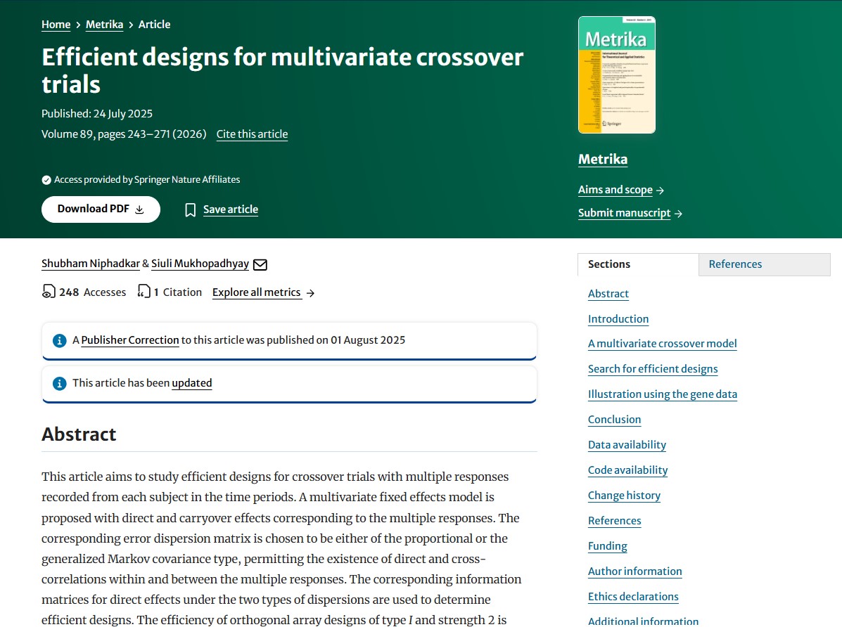Click Save article link
Image resolution: width=842 pixels, height=627 pixels.
pos(230,209)
